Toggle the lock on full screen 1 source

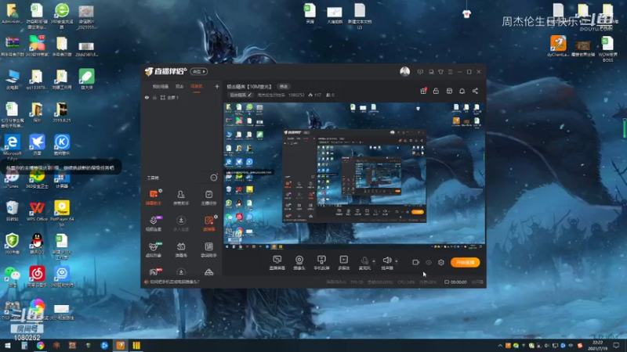pos(154,97)
